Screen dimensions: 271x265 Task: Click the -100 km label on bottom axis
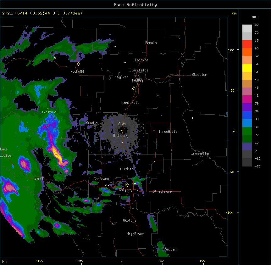pyautogui.click(x=39, y=261)
